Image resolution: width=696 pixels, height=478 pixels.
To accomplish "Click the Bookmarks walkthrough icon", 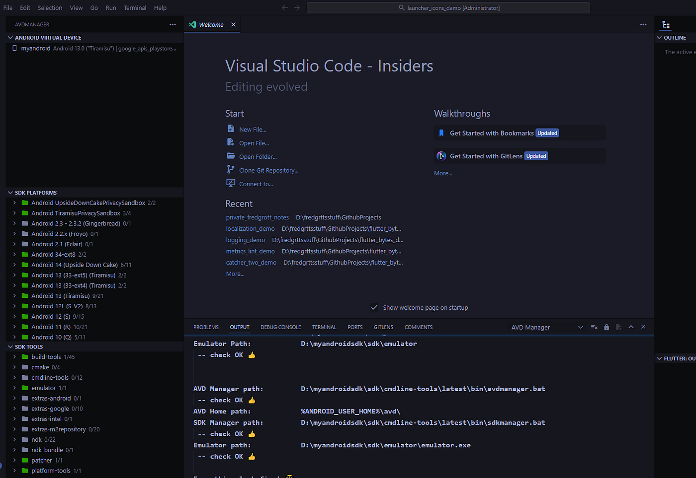I will coord(441,133).
